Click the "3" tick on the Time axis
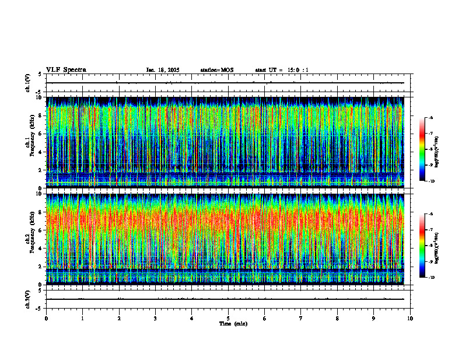Image resolution: width=462 pixels, height=357 pixels. pos(155,318)
